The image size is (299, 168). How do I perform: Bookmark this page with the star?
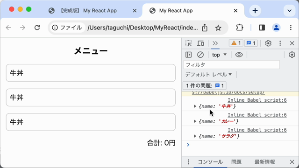click(x=218, y=28)
